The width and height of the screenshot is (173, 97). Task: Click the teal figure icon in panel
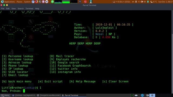91,2
